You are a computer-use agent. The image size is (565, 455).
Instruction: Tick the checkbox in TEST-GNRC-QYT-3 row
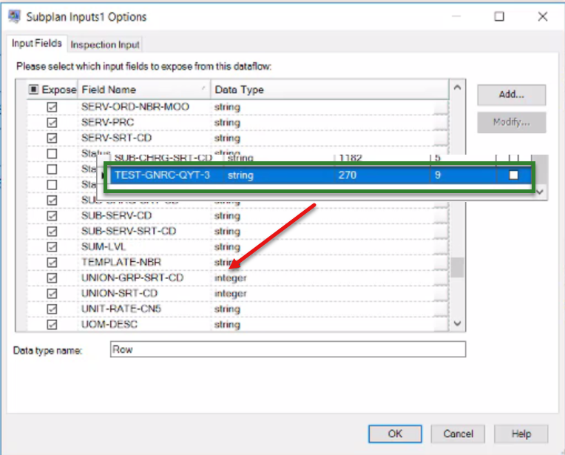tap(513, 175)
